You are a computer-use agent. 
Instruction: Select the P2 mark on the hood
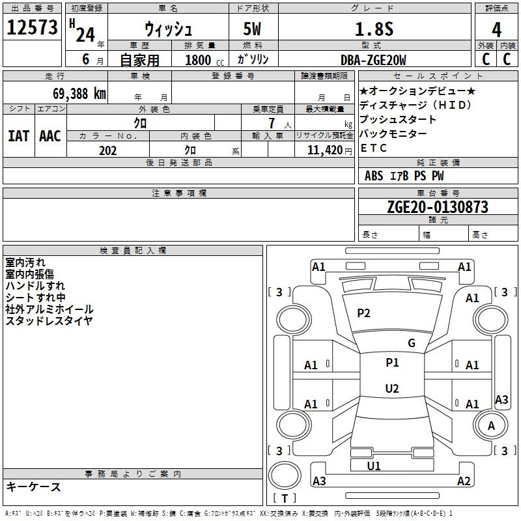[x=363, y=313]
